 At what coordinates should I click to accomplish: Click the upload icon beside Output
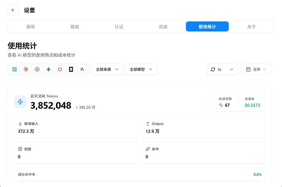[x=148, y=123]
